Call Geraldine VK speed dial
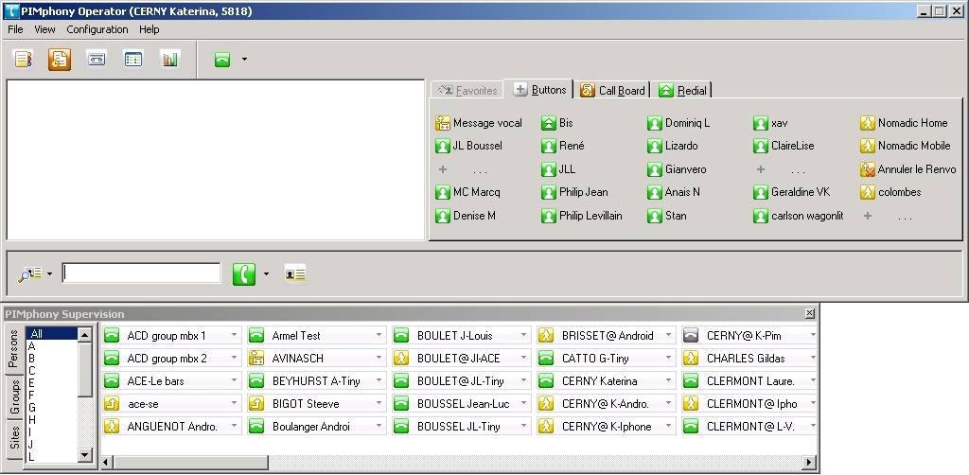 pos(792,192)
